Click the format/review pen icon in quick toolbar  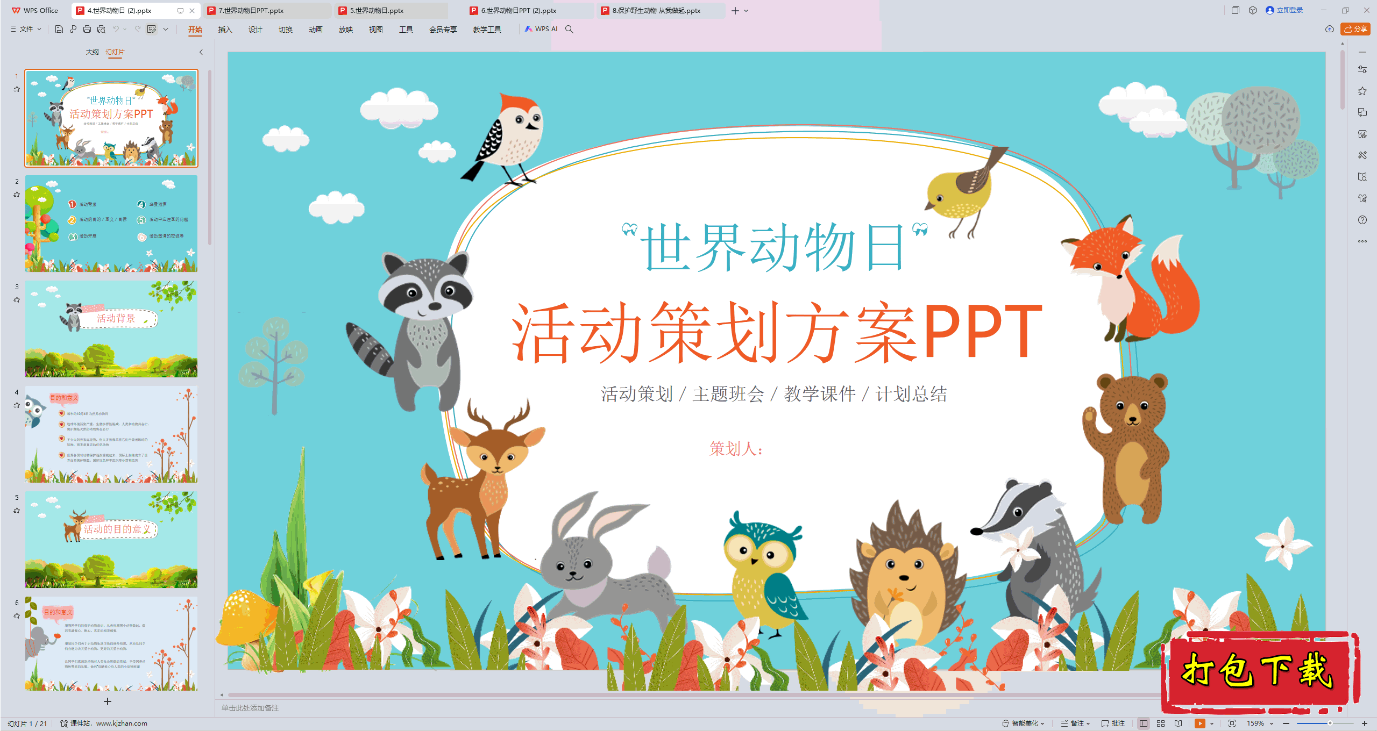152,29
